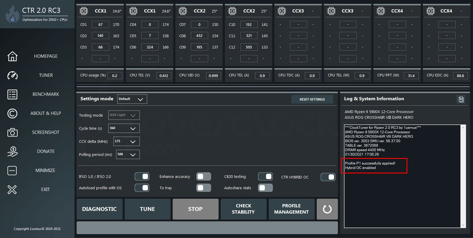
Task: Click the C12 frequency field showing 505
Action: point(249,47)
